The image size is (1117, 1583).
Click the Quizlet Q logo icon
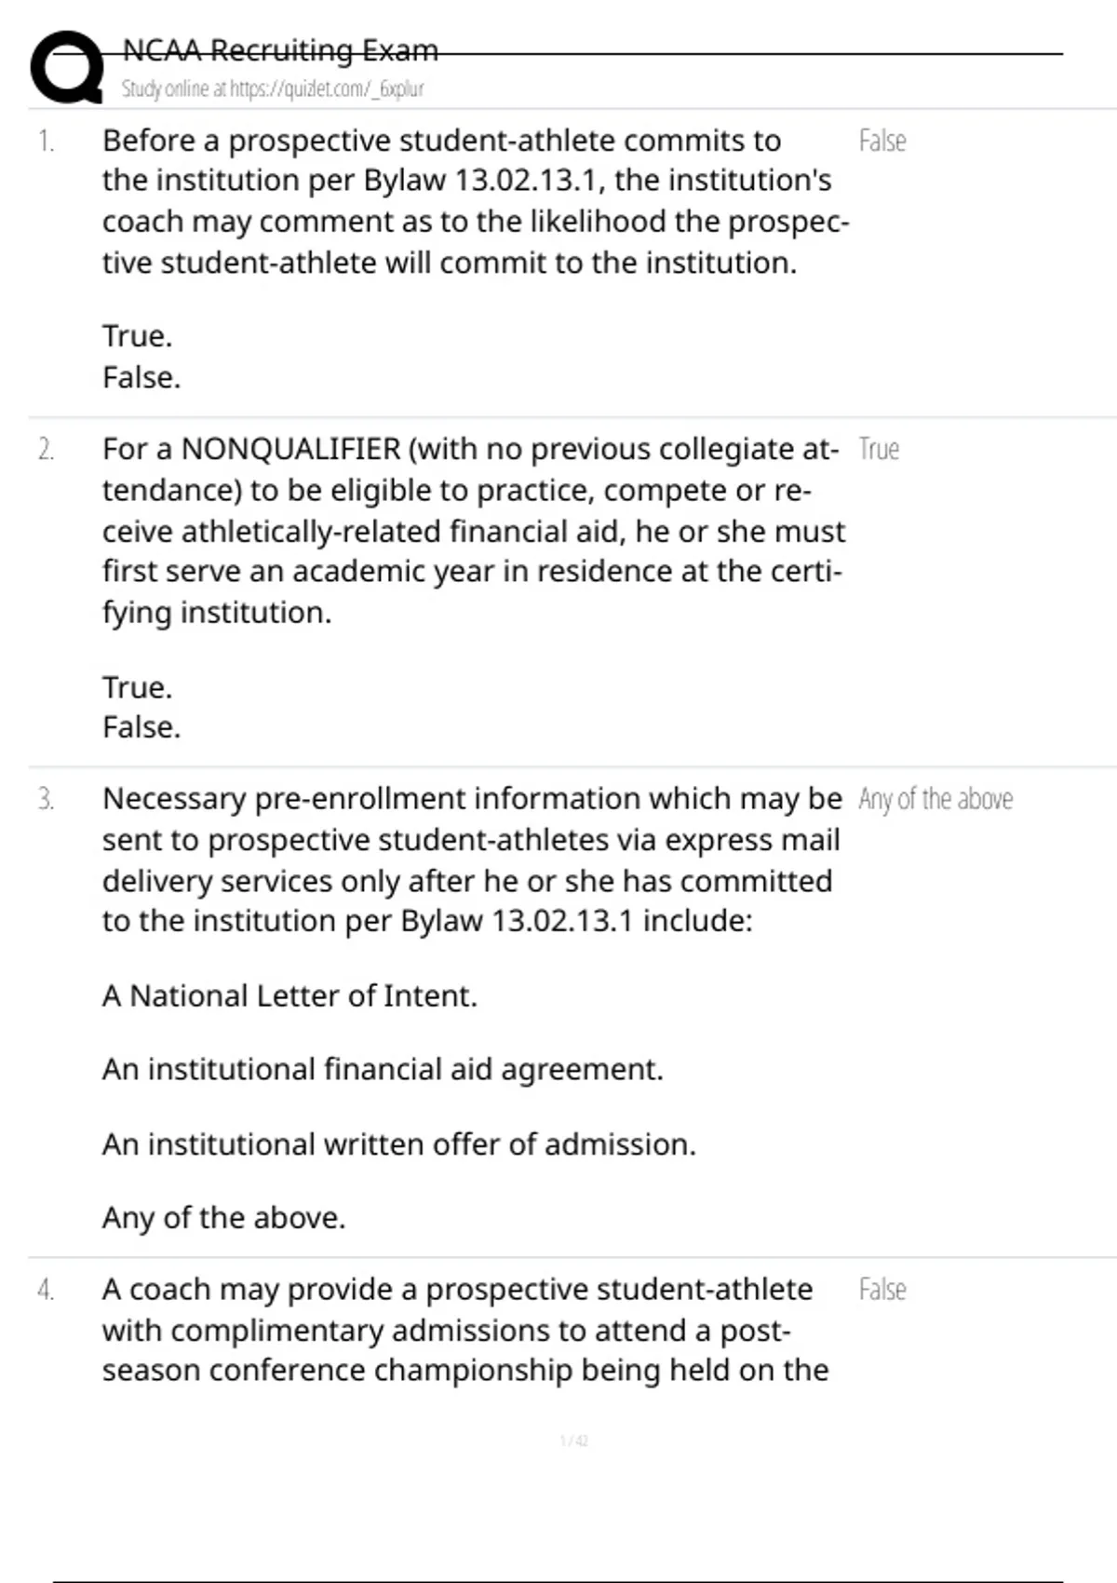(66, 67)
